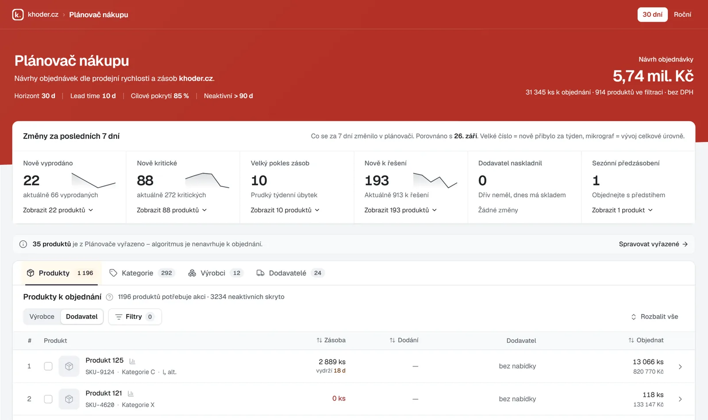This screenshot has height=420, width=708.
Task: Click the Nově k řešení sparkline
Action: click(x=435, y=180)
